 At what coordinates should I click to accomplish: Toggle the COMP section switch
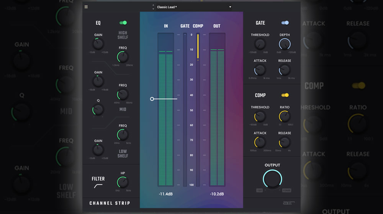click(x=285, y=95)
